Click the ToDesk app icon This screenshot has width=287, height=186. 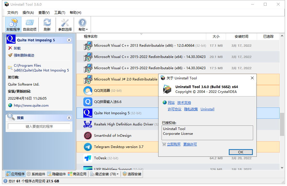coord(88,158)
